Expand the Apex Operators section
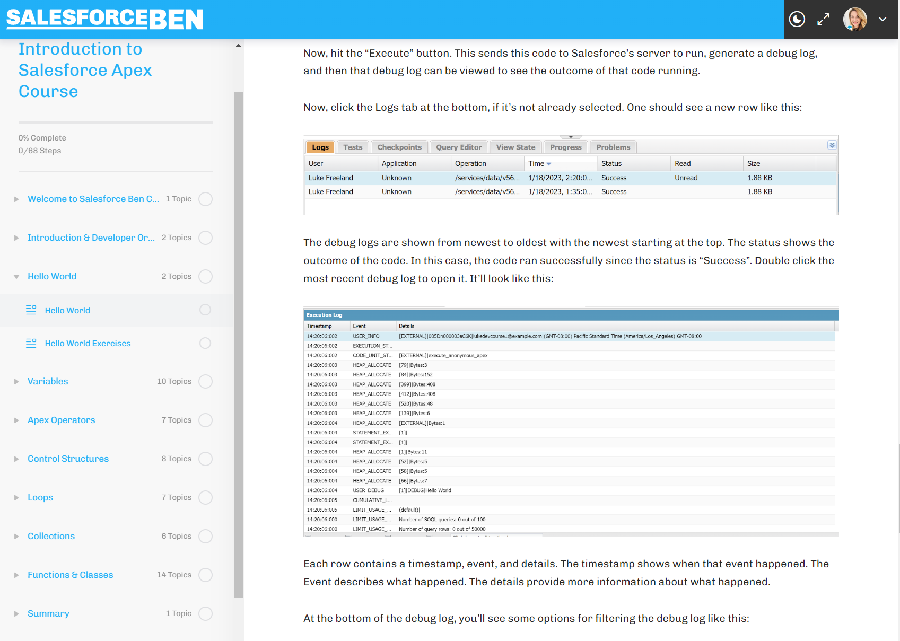900x641 pixels. [x=16, y=420]
